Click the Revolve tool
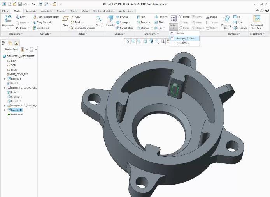The image size is (270, 197). [123, 17]
